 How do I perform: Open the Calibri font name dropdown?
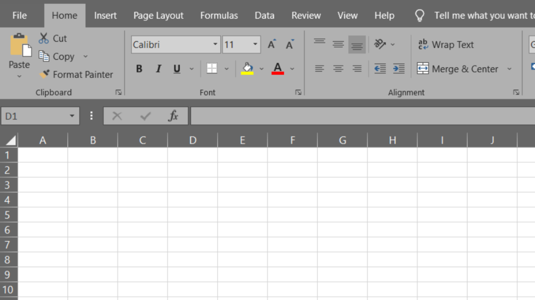[x=215, y=45]
